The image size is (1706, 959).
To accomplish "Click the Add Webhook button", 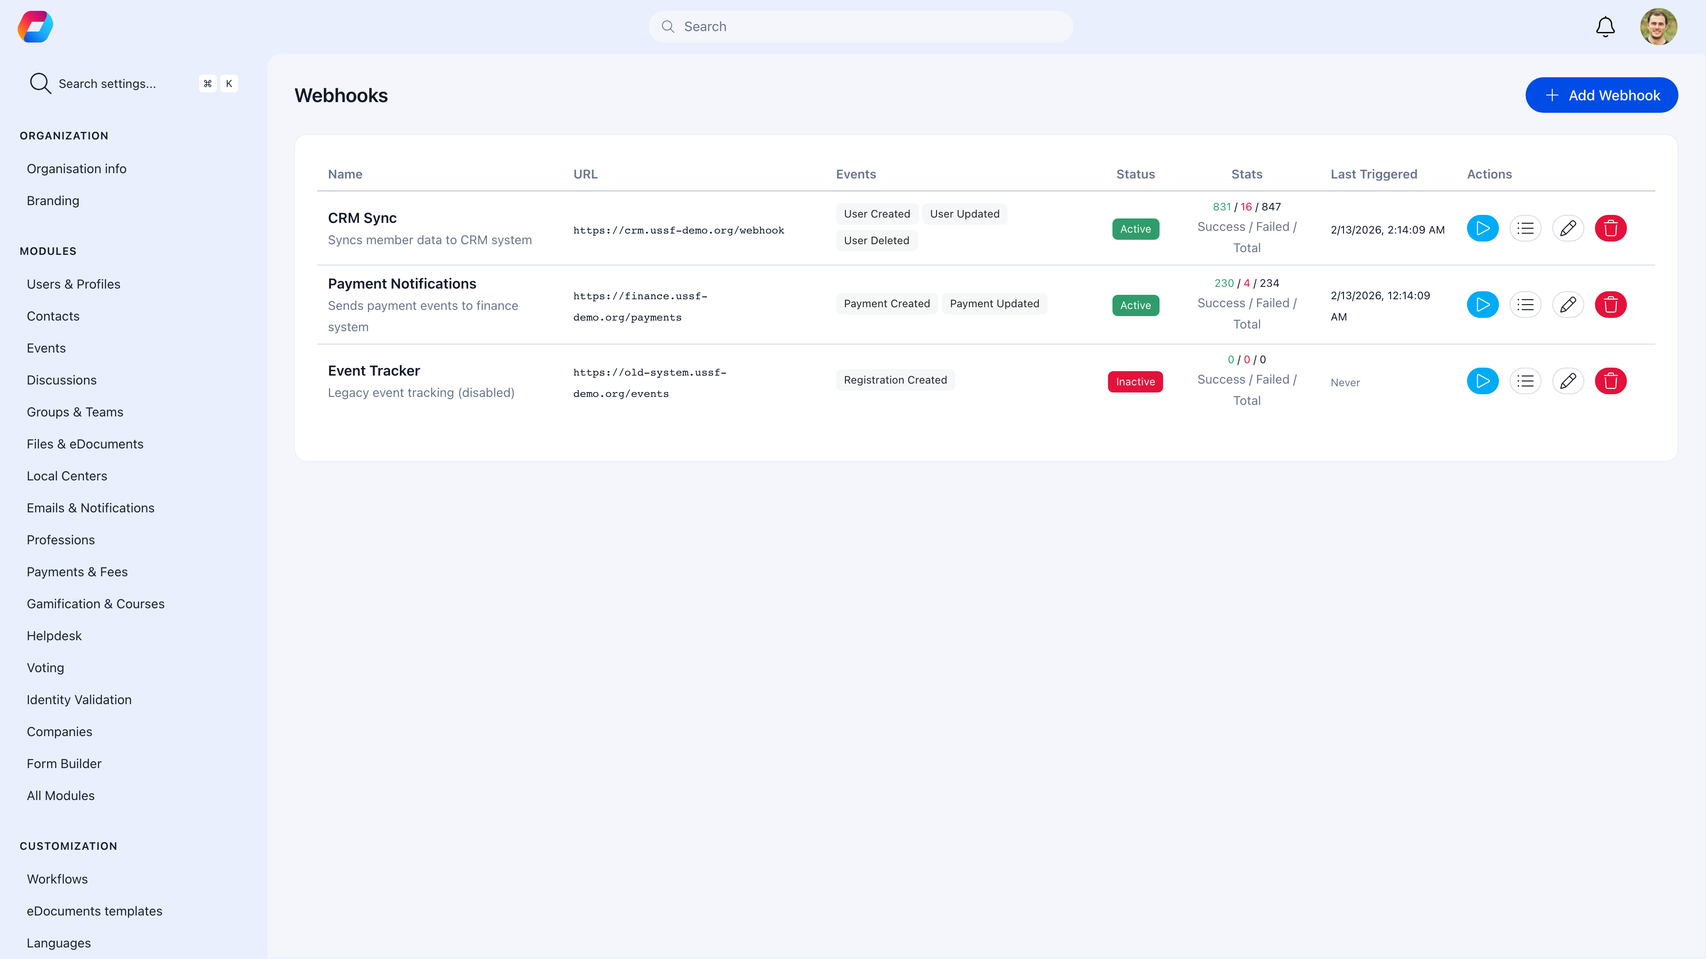I will coord(1601,95).
